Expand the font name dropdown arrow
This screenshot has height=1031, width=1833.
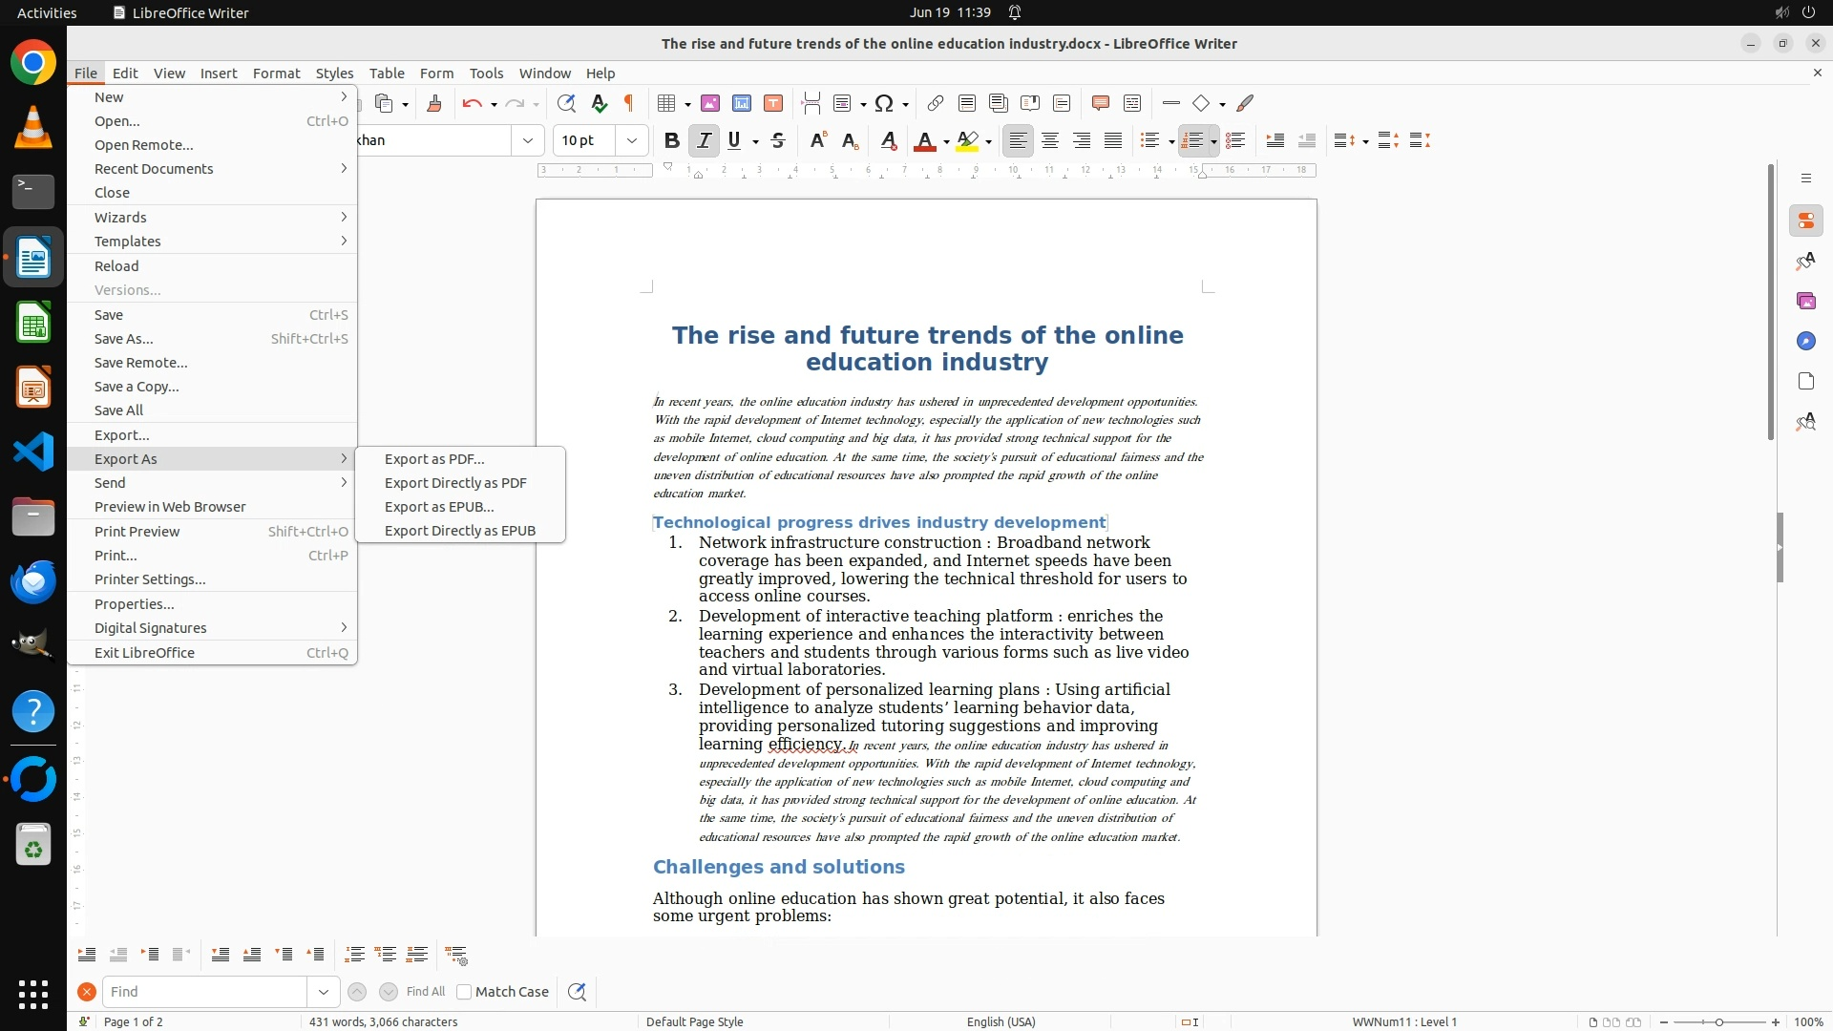point(528,140)
